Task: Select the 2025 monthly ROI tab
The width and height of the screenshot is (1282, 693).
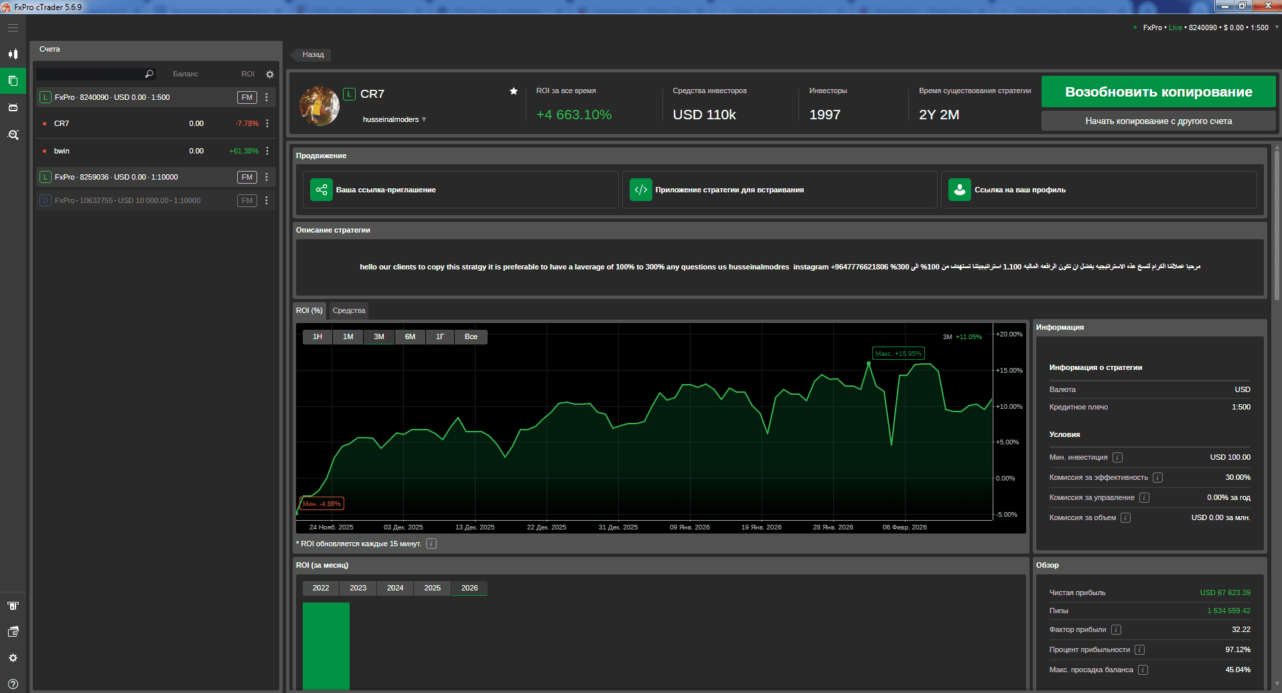Action: click(x=433, y=588)
